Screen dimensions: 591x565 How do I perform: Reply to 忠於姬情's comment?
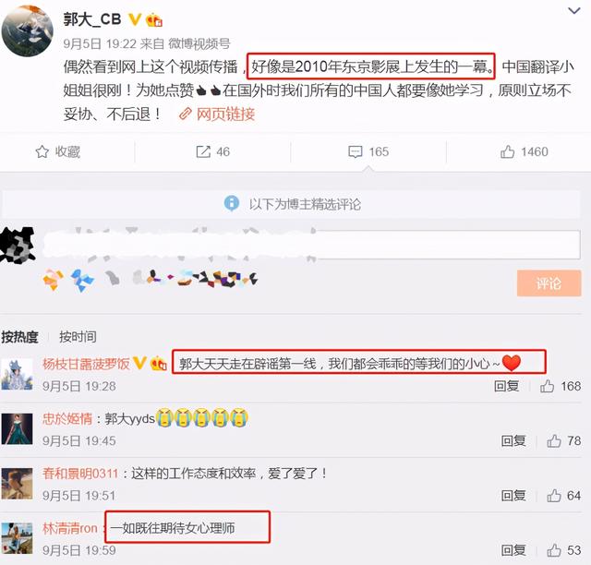click(x=513, y=441)
